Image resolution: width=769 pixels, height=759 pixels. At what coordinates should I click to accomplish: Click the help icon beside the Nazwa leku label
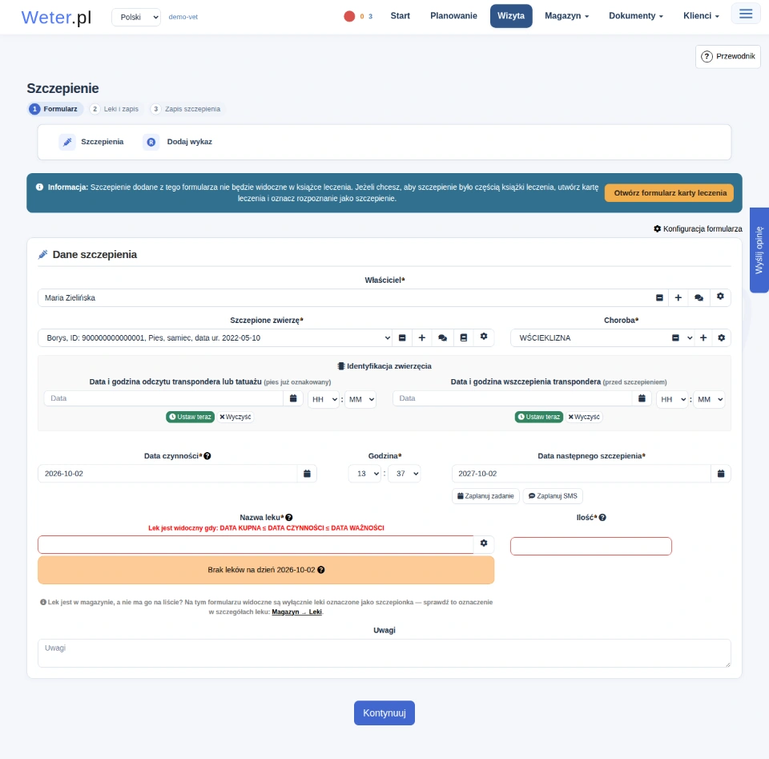[289, 517]
